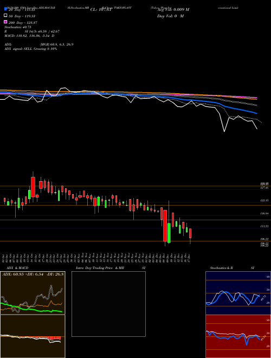Click the ADX '(MGR) 60.8, 6.5, 26.9' values

(56, 44)
